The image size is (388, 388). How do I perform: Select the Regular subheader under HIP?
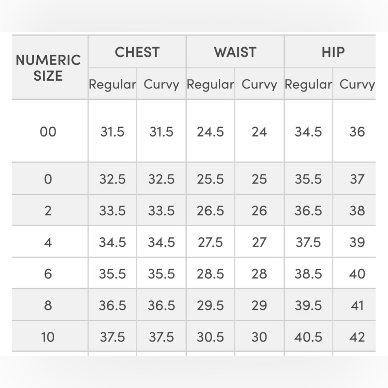click(308, 84)
